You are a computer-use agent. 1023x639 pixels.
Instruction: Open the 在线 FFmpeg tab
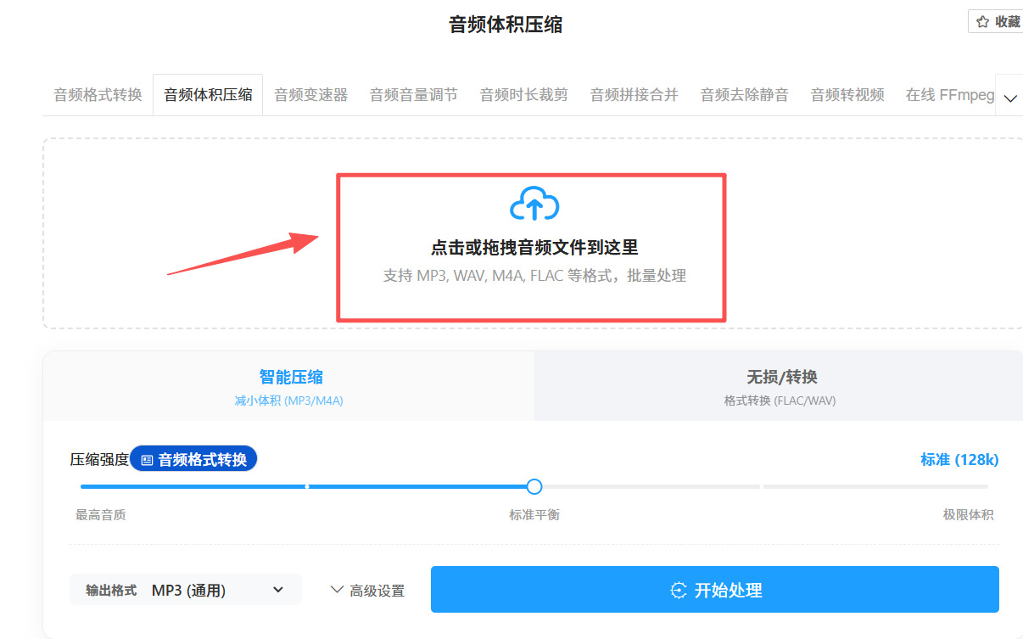(x=950, y=95)
